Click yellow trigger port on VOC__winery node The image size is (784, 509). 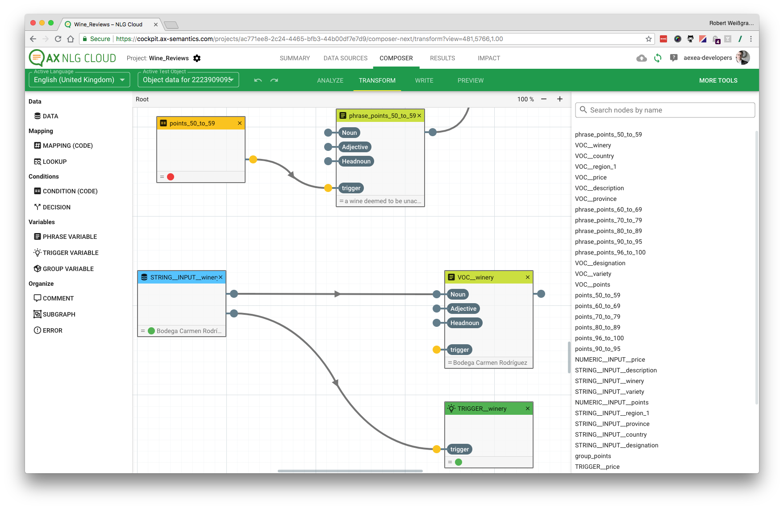click(x=437, y=350)
